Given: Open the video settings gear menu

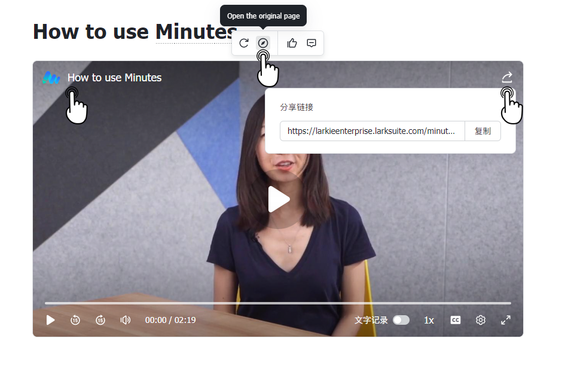Looking at the screenshot, I should (x=481, y=320).
